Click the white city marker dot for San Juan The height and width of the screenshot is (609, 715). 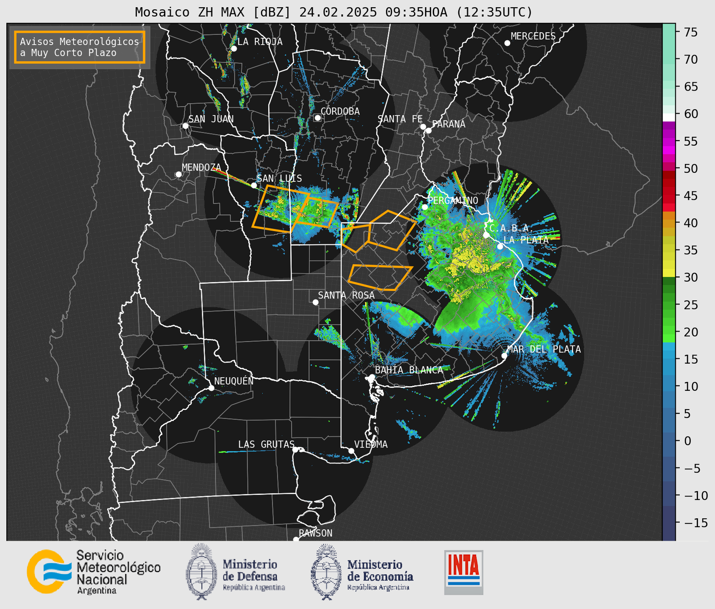pyautogui.click(x=185, y=126)
